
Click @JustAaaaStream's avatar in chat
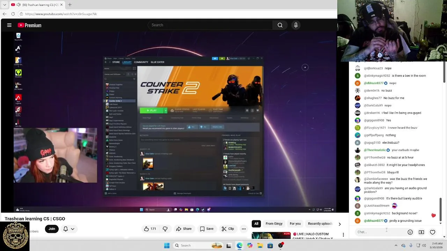(357, 206)
